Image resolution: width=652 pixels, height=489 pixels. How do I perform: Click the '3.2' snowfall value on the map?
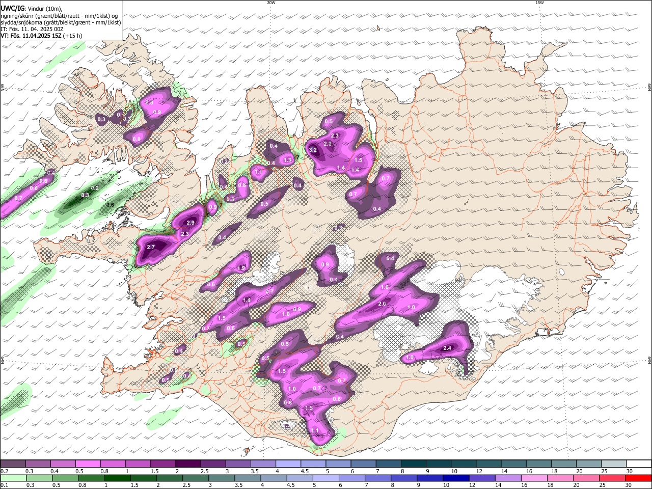click(x=313, y=150)
